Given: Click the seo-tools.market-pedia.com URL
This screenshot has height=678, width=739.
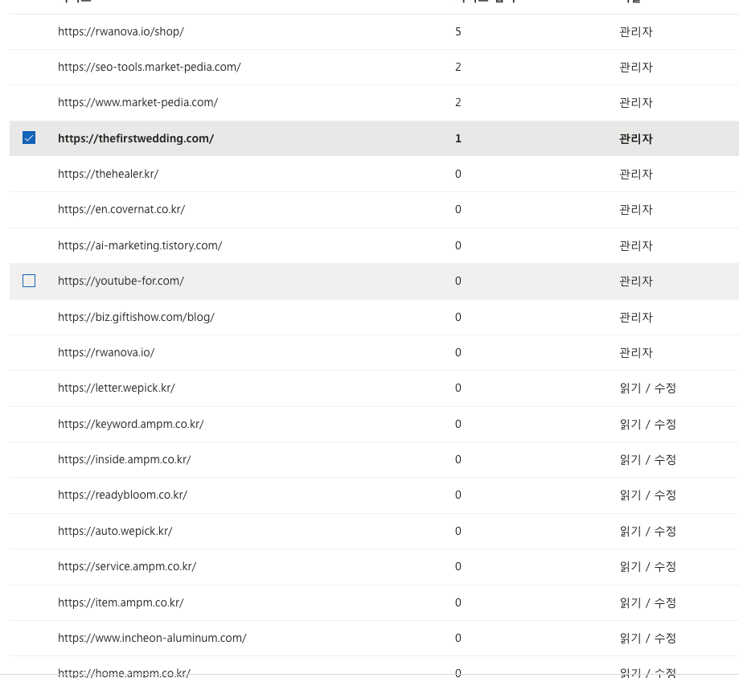Looking at the screenshot, I should coord(149,67).
